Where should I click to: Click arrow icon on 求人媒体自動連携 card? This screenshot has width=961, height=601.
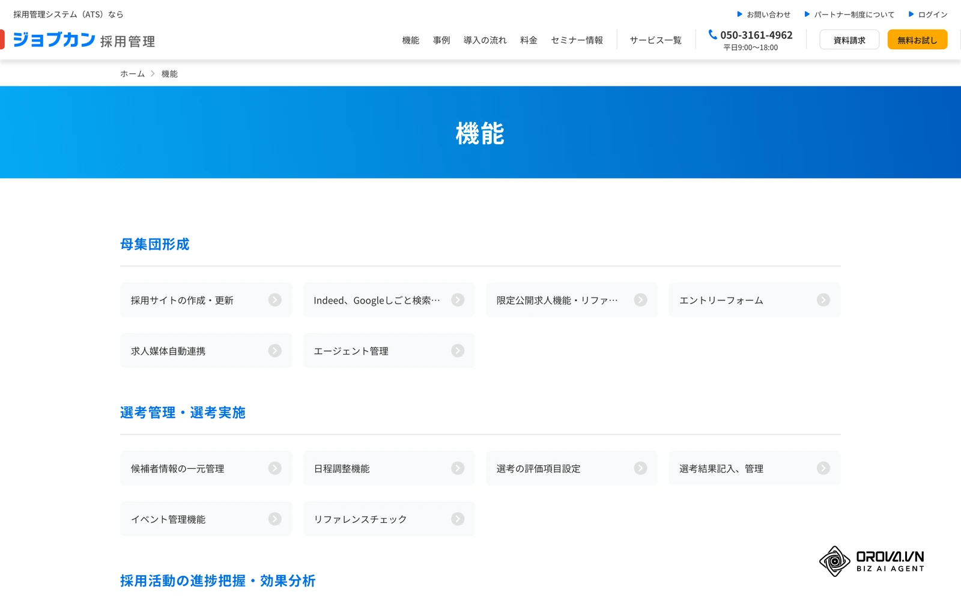pos(275,350)
